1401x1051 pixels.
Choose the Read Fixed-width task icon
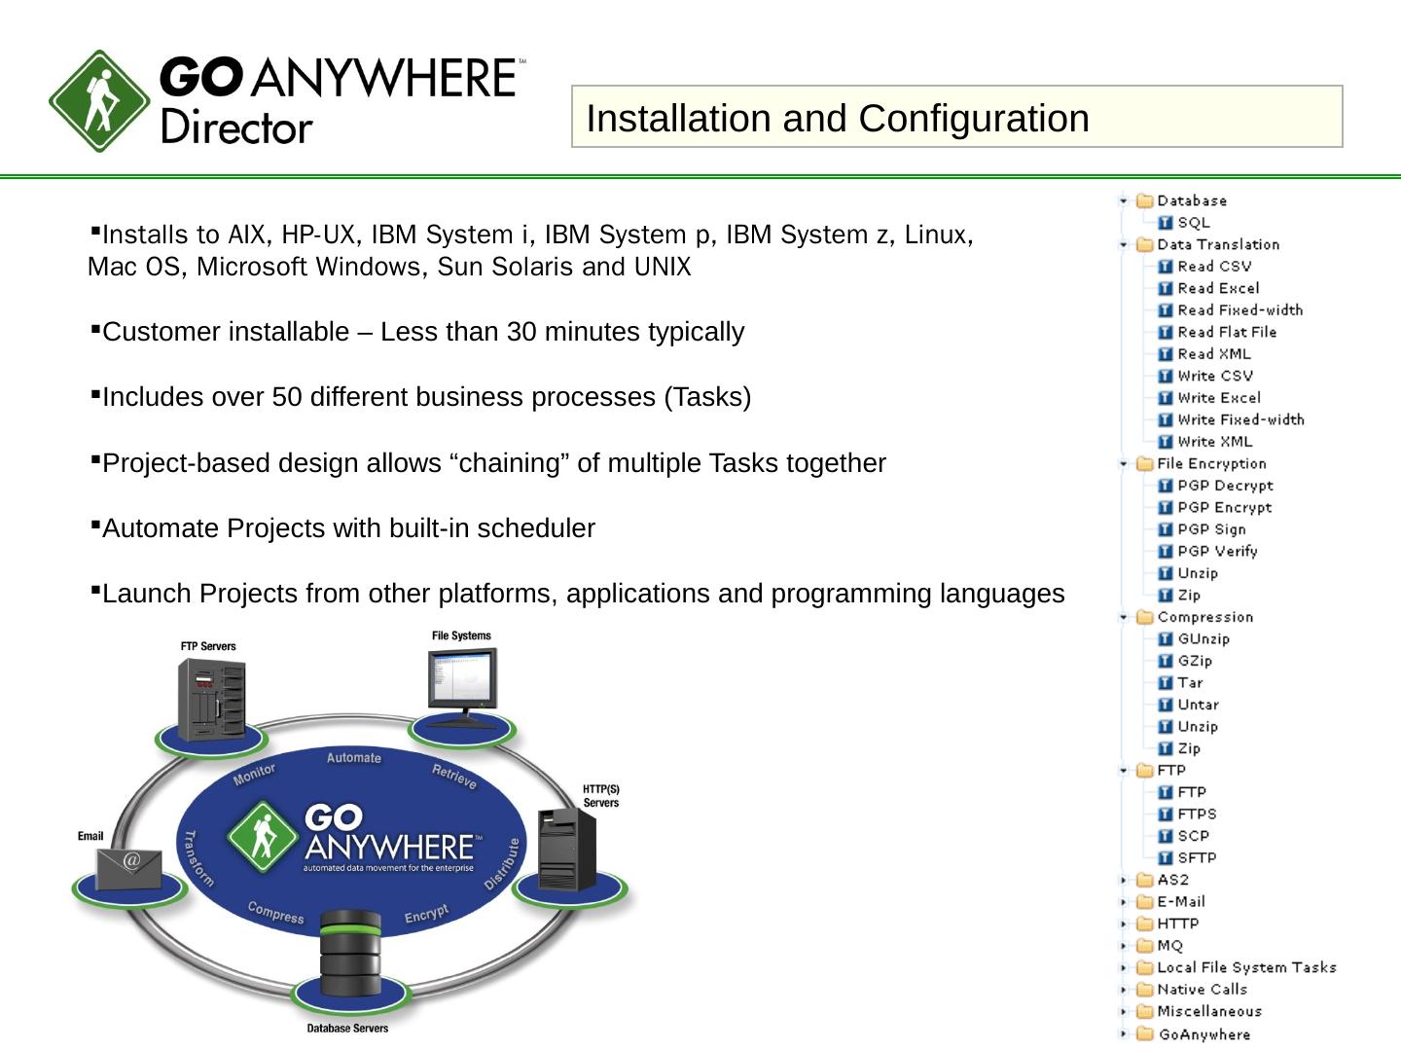(x=1165, y=310)
